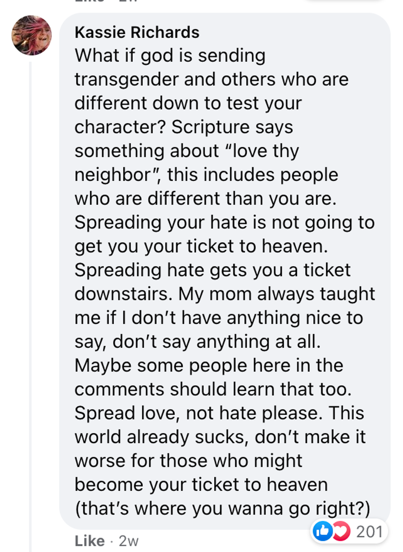Viewport: 403px width, 552px height.
Task: Click the comment's first line "What if god is sending"
Action: coord(170,56)
